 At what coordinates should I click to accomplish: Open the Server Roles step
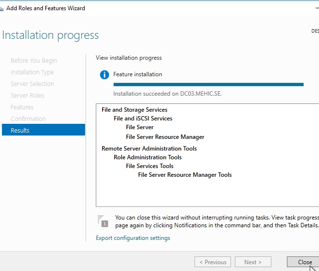(x=27, y=96)
